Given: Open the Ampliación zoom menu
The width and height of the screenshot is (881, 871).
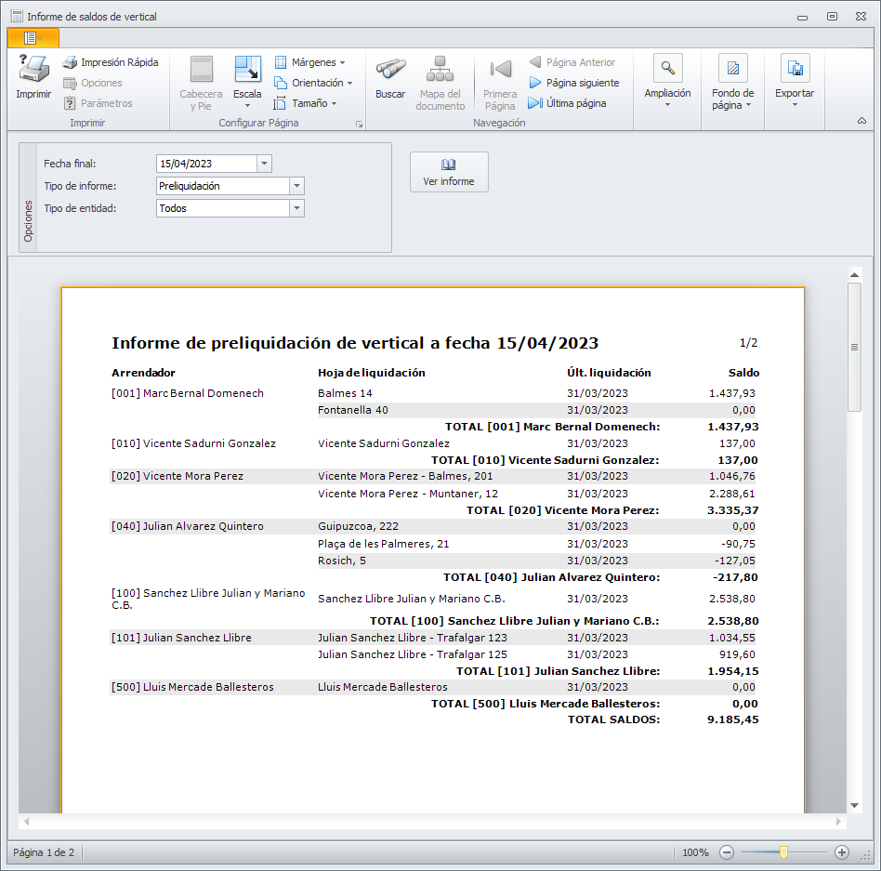Looking at the screenshot, I should coord(667,81).
